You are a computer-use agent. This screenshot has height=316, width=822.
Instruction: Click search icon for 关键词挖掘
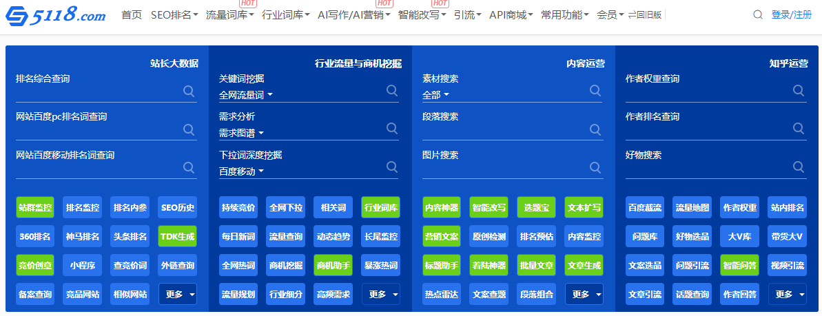pyautogui.click(x=392, y=90)
